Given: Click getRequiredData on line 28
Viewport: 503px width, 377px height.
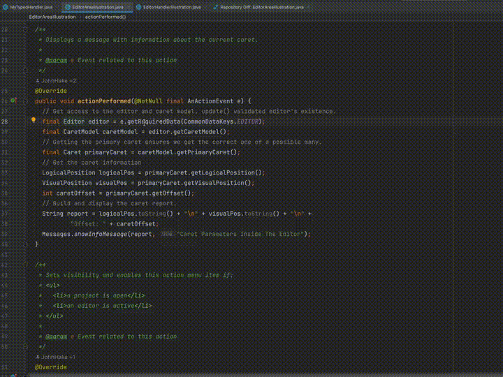Looking at the screenshot, I should click(154, 121).
